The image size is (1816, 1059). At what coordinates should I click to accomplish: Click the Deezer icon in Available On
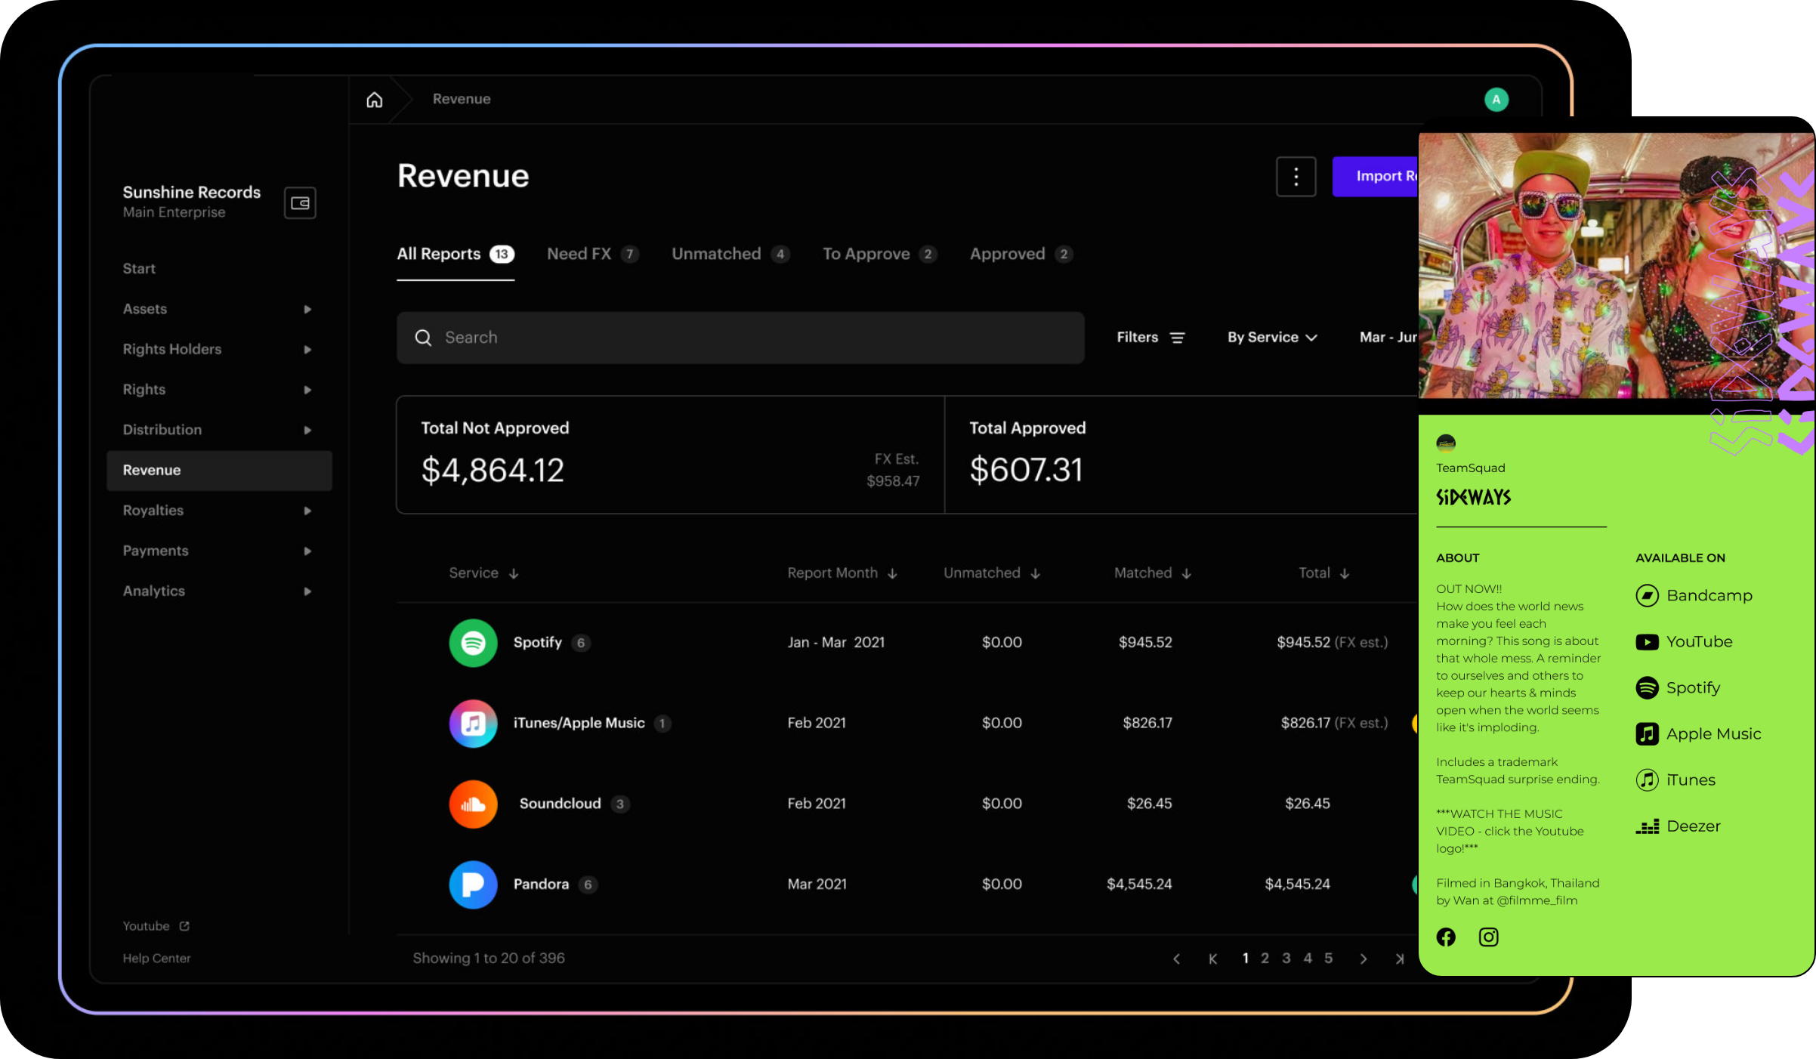click(1647, 826)
